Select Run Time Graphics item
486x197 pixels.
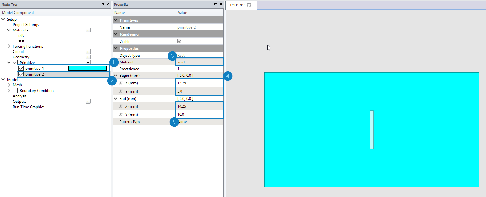point(29,107)
